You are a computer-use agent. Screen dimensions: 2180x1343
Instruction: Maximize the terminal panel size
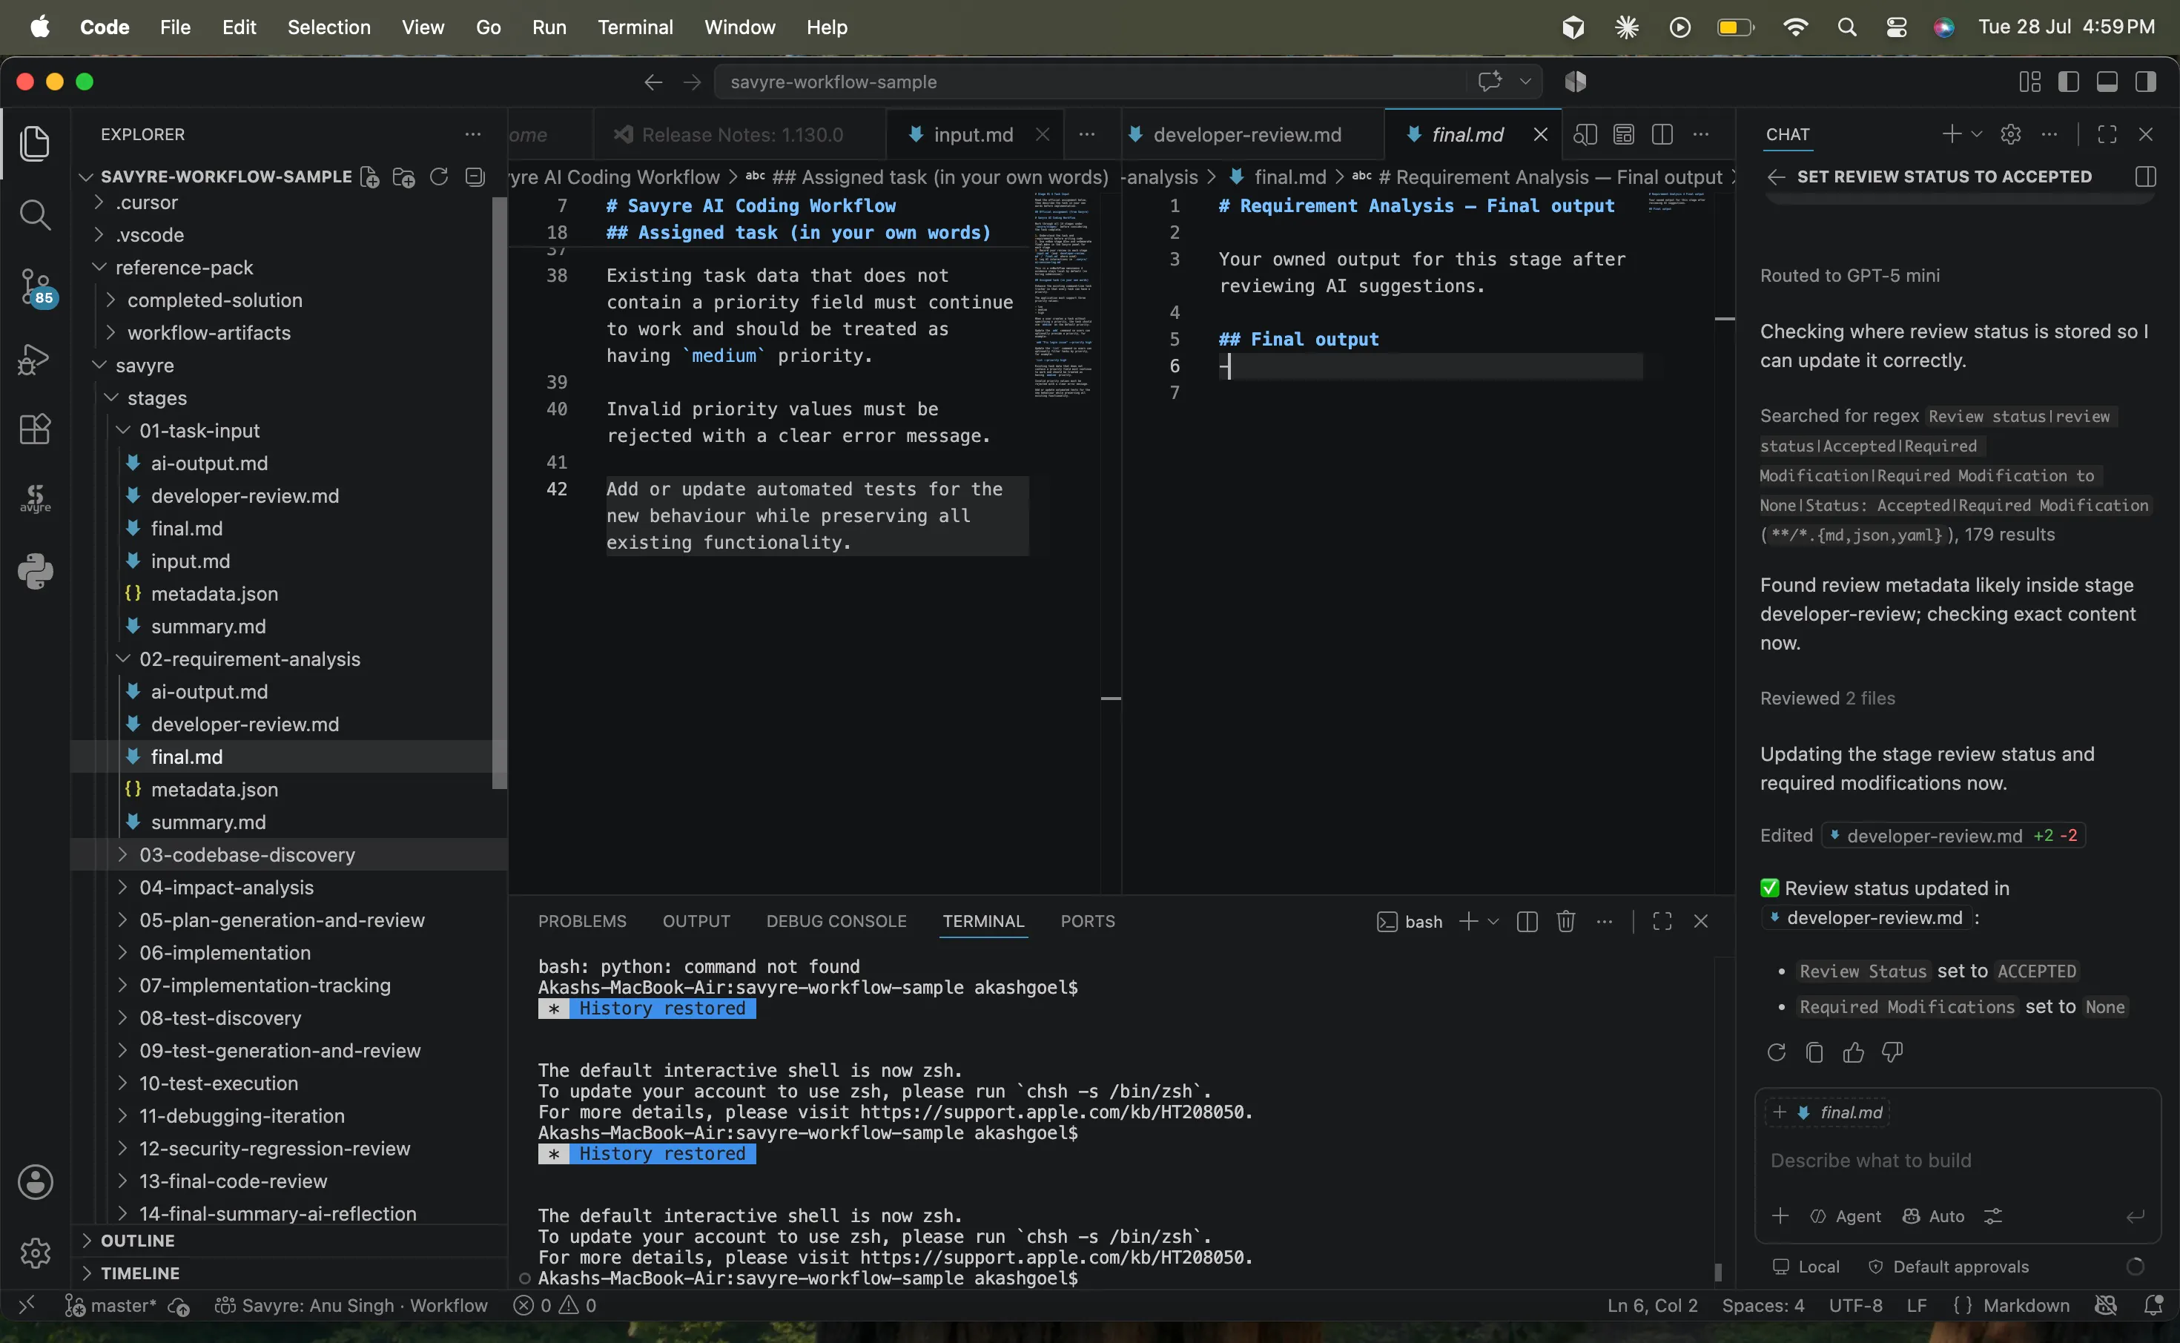click(x=1662, y=921)
